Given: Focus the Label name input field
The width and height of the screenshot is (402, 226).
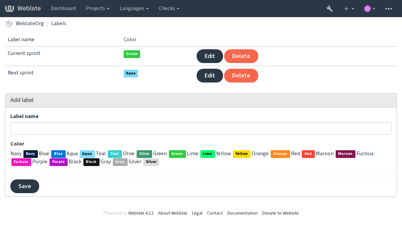Looking at the screenshot, I should pyautogui.click(x=201, y=128).
